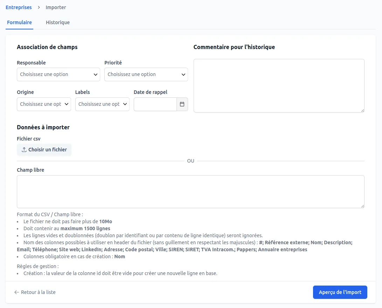Open the Responsable dropdown

point(58,74)
